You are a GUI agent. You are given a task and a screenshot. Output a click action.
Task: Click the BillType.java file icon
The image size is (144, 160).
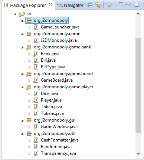(36, 67)
